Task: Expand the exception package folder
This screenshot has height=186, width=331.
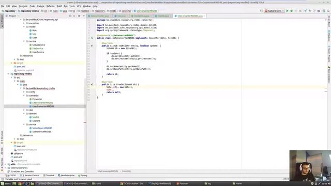Action: point(24,23)
